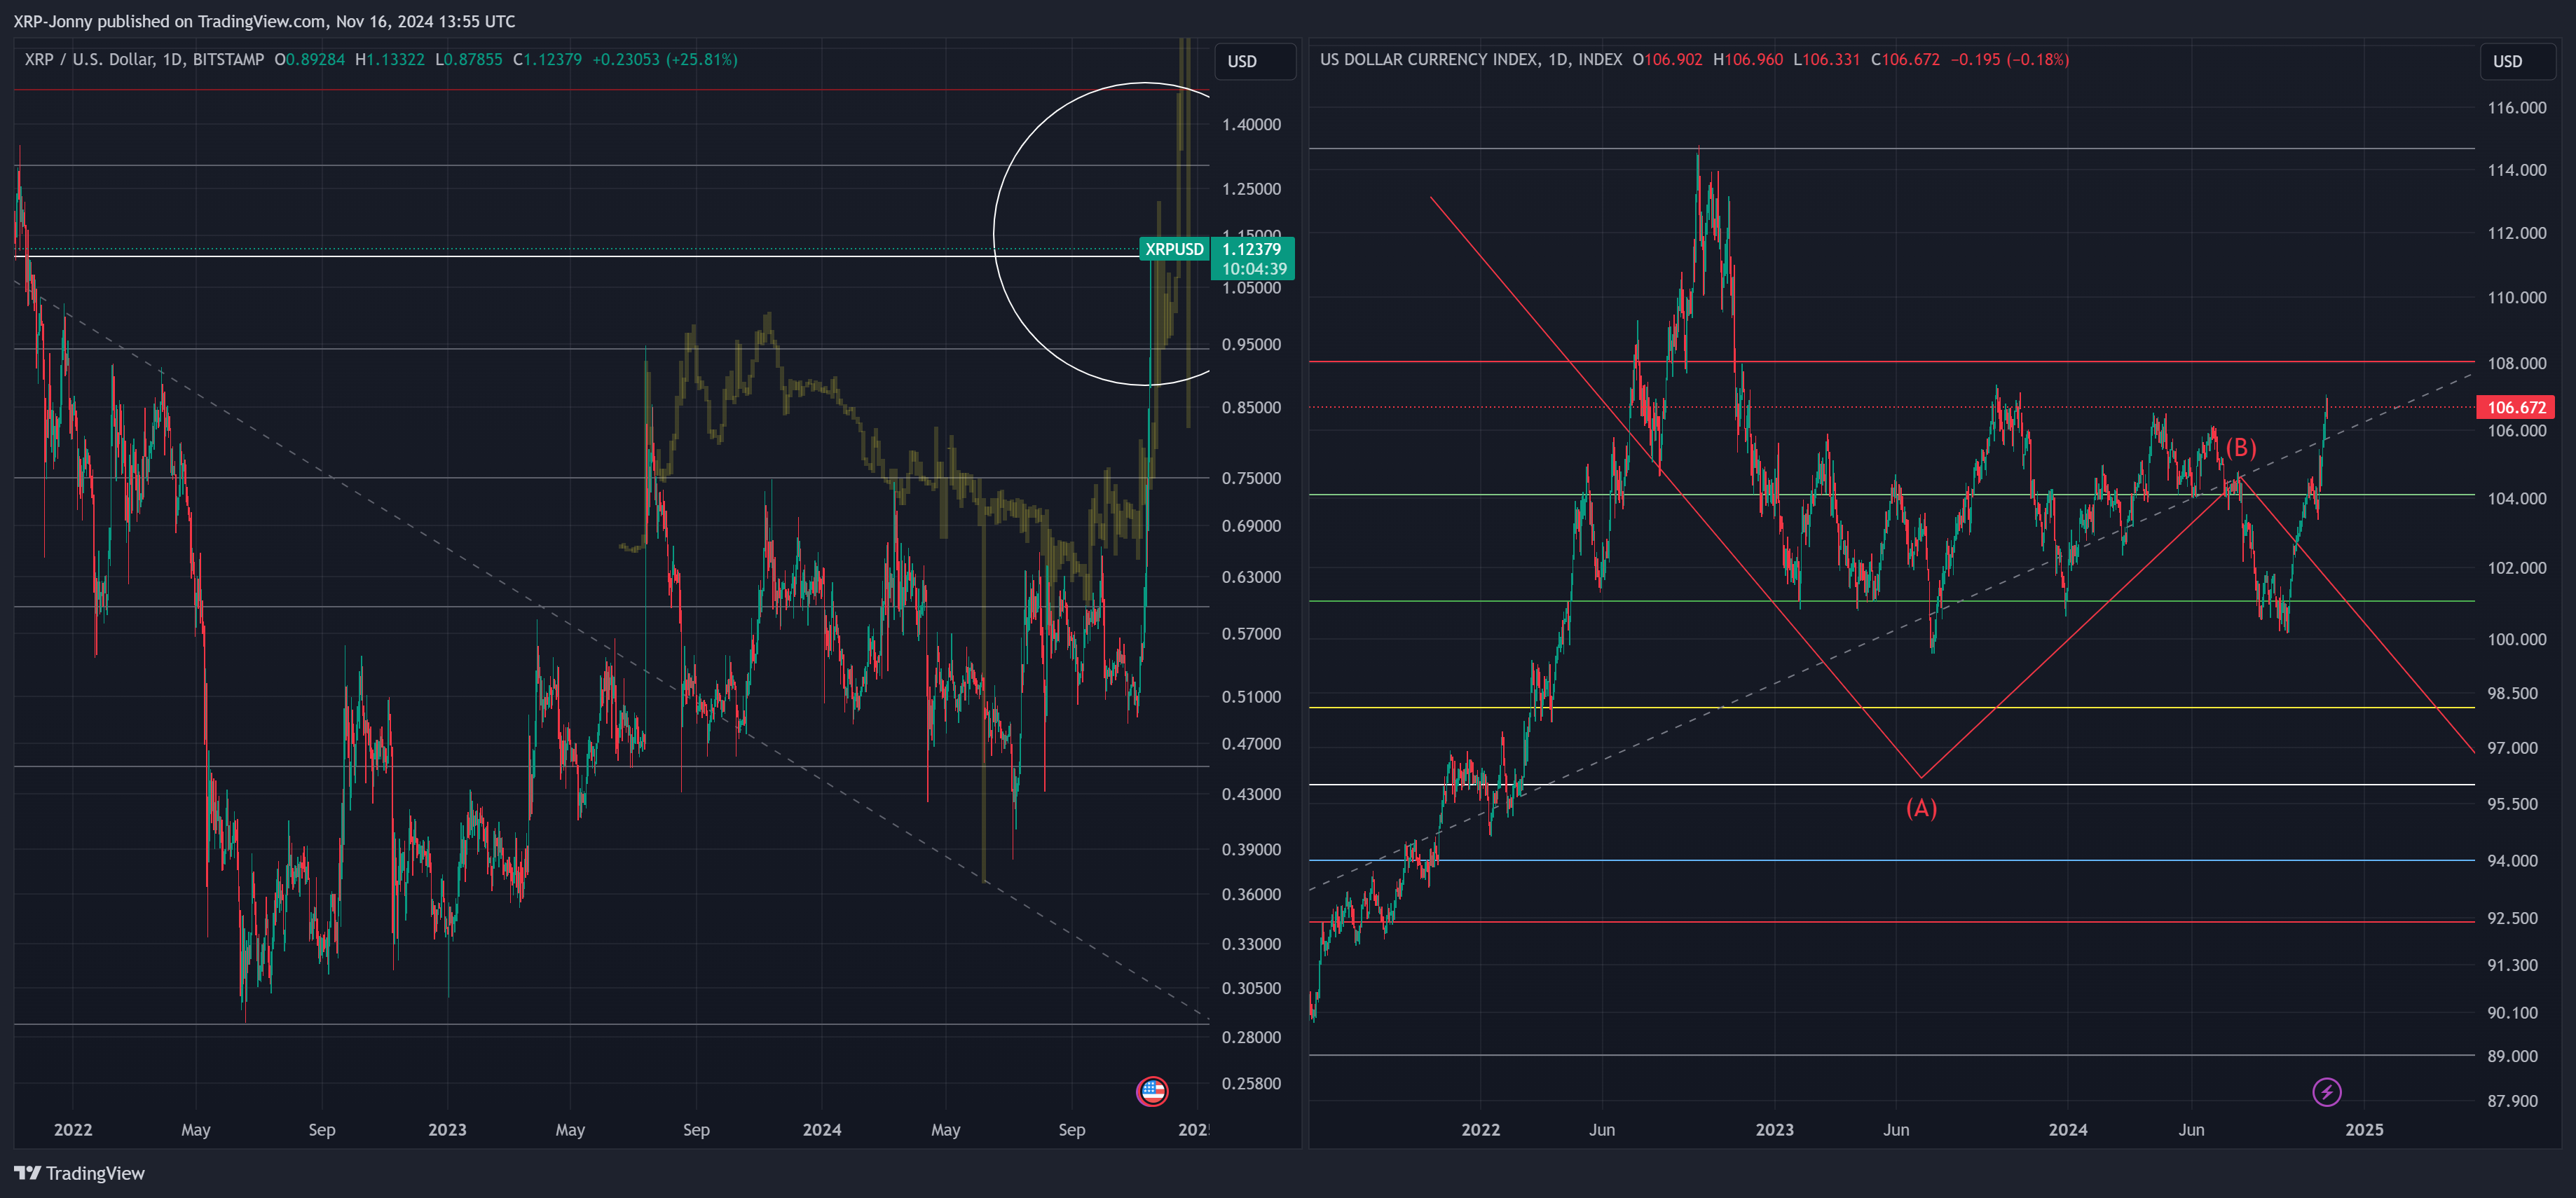
Task: Open the USD currency selector on dollar index chart
Action: point(2517,61)
